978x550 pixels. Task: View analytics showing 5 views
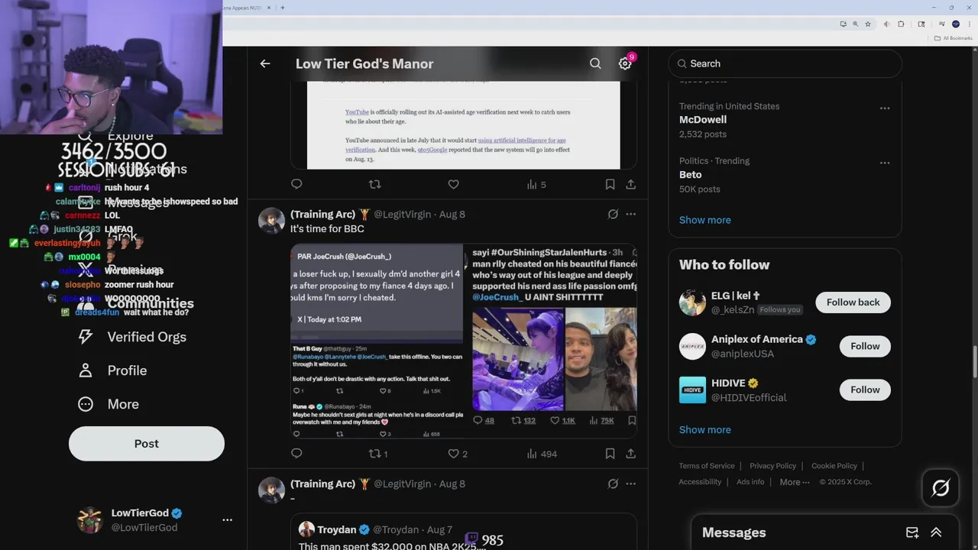(x=536, y=184)
